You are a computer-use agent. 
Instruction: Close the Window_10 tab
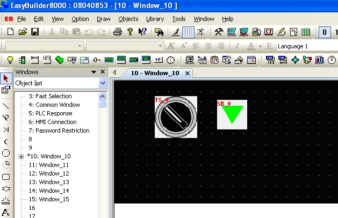pos(188,73)
